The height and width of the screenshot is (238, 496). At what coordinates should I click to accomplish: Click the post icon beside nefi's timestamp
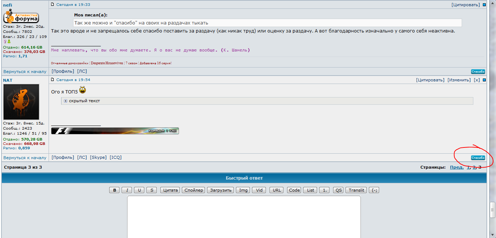pyautogui.click(x=53, y=5)
